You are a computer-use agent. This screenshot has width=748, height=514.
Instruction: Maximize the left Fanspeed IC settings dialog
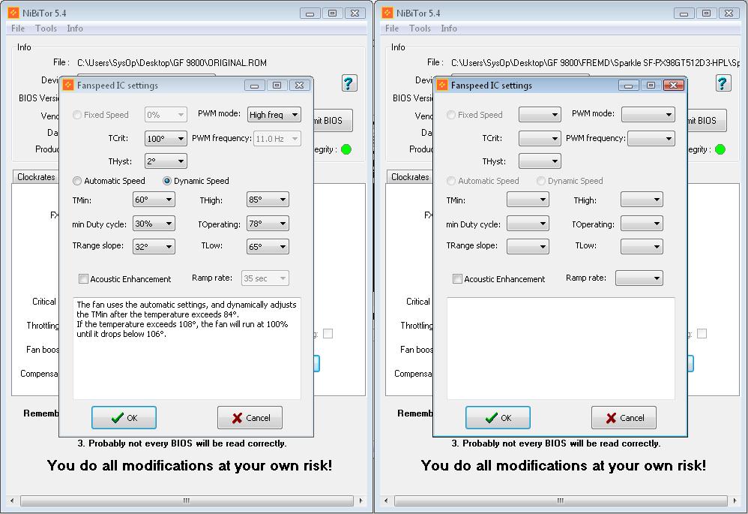click(x=277, y=85)
